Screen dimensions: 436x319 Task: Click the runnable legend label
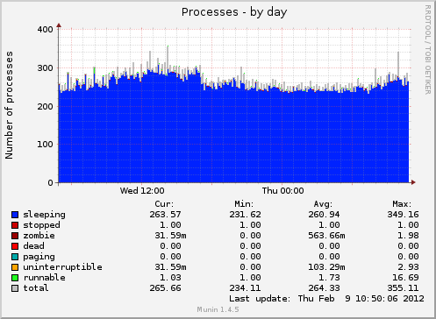coord(44,278)
